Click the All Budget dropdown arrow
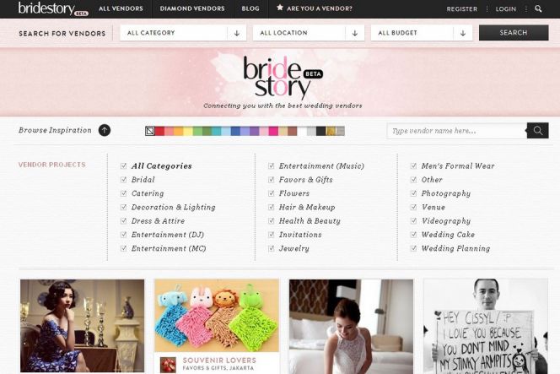Image resolution: width=560 pixels, height=374 pixels. pos(463,33)
